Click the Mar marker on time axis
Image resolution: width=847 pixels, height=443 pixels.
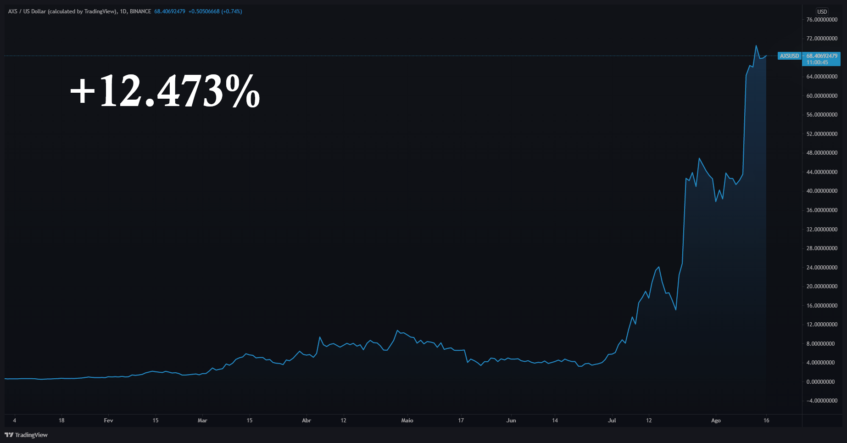202,421
